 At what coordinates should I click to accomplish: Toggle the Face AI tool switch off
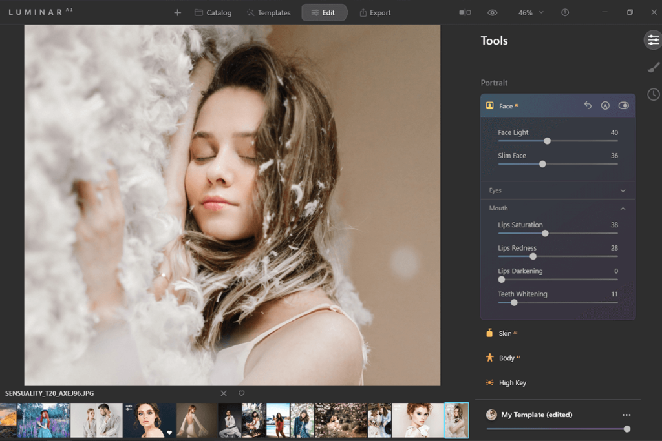point(623,105)
